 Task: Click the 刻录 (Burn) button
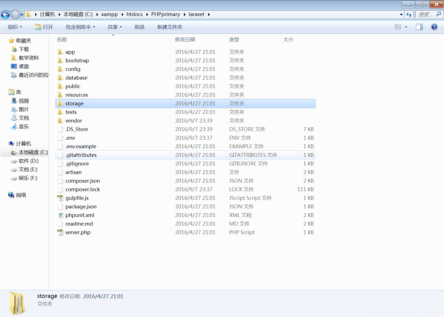[x=139, y=27]
